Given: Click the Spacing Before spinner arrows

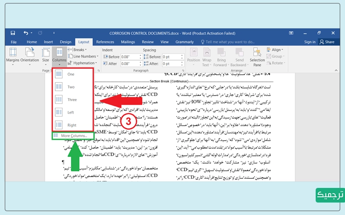Looking at the screenshot, I should click(182, 57).
